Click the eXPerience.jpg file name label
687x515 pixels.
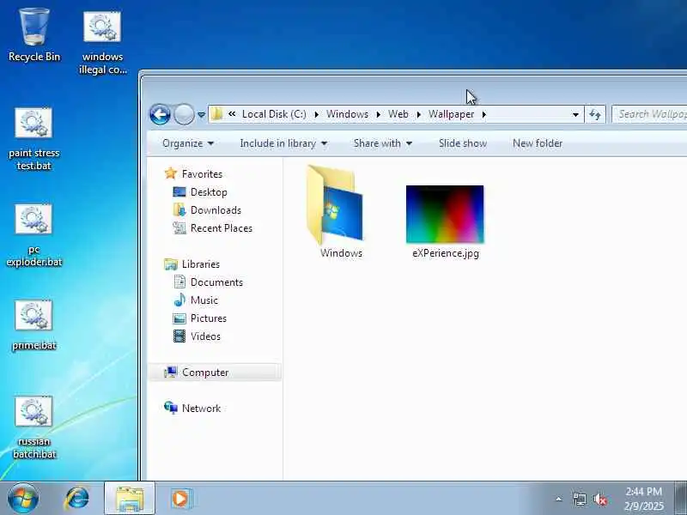[x=446, y=253]
